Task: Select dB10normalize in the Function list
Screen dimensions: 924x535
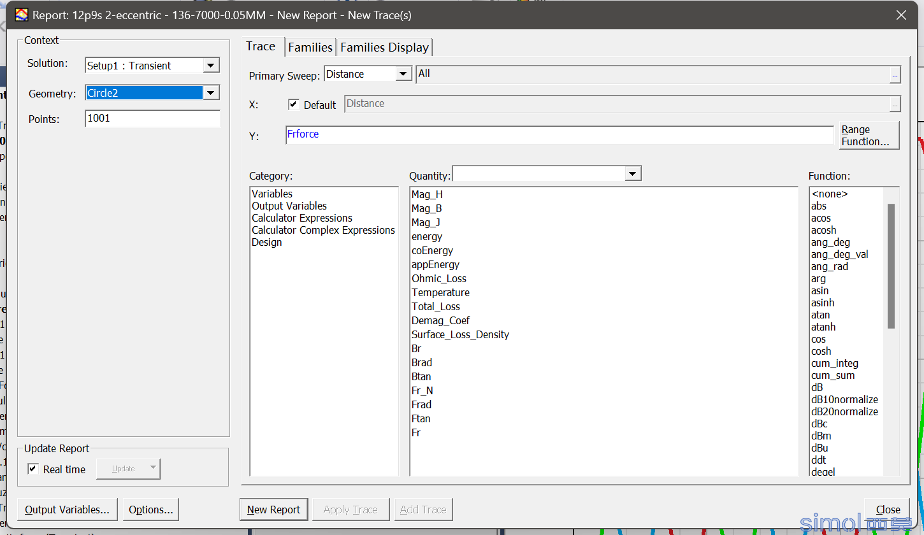Action: 844,399
